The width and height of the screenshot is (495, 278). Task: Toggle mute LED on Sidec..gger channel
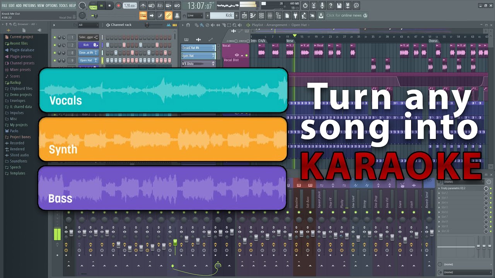[x=55, y=37]
